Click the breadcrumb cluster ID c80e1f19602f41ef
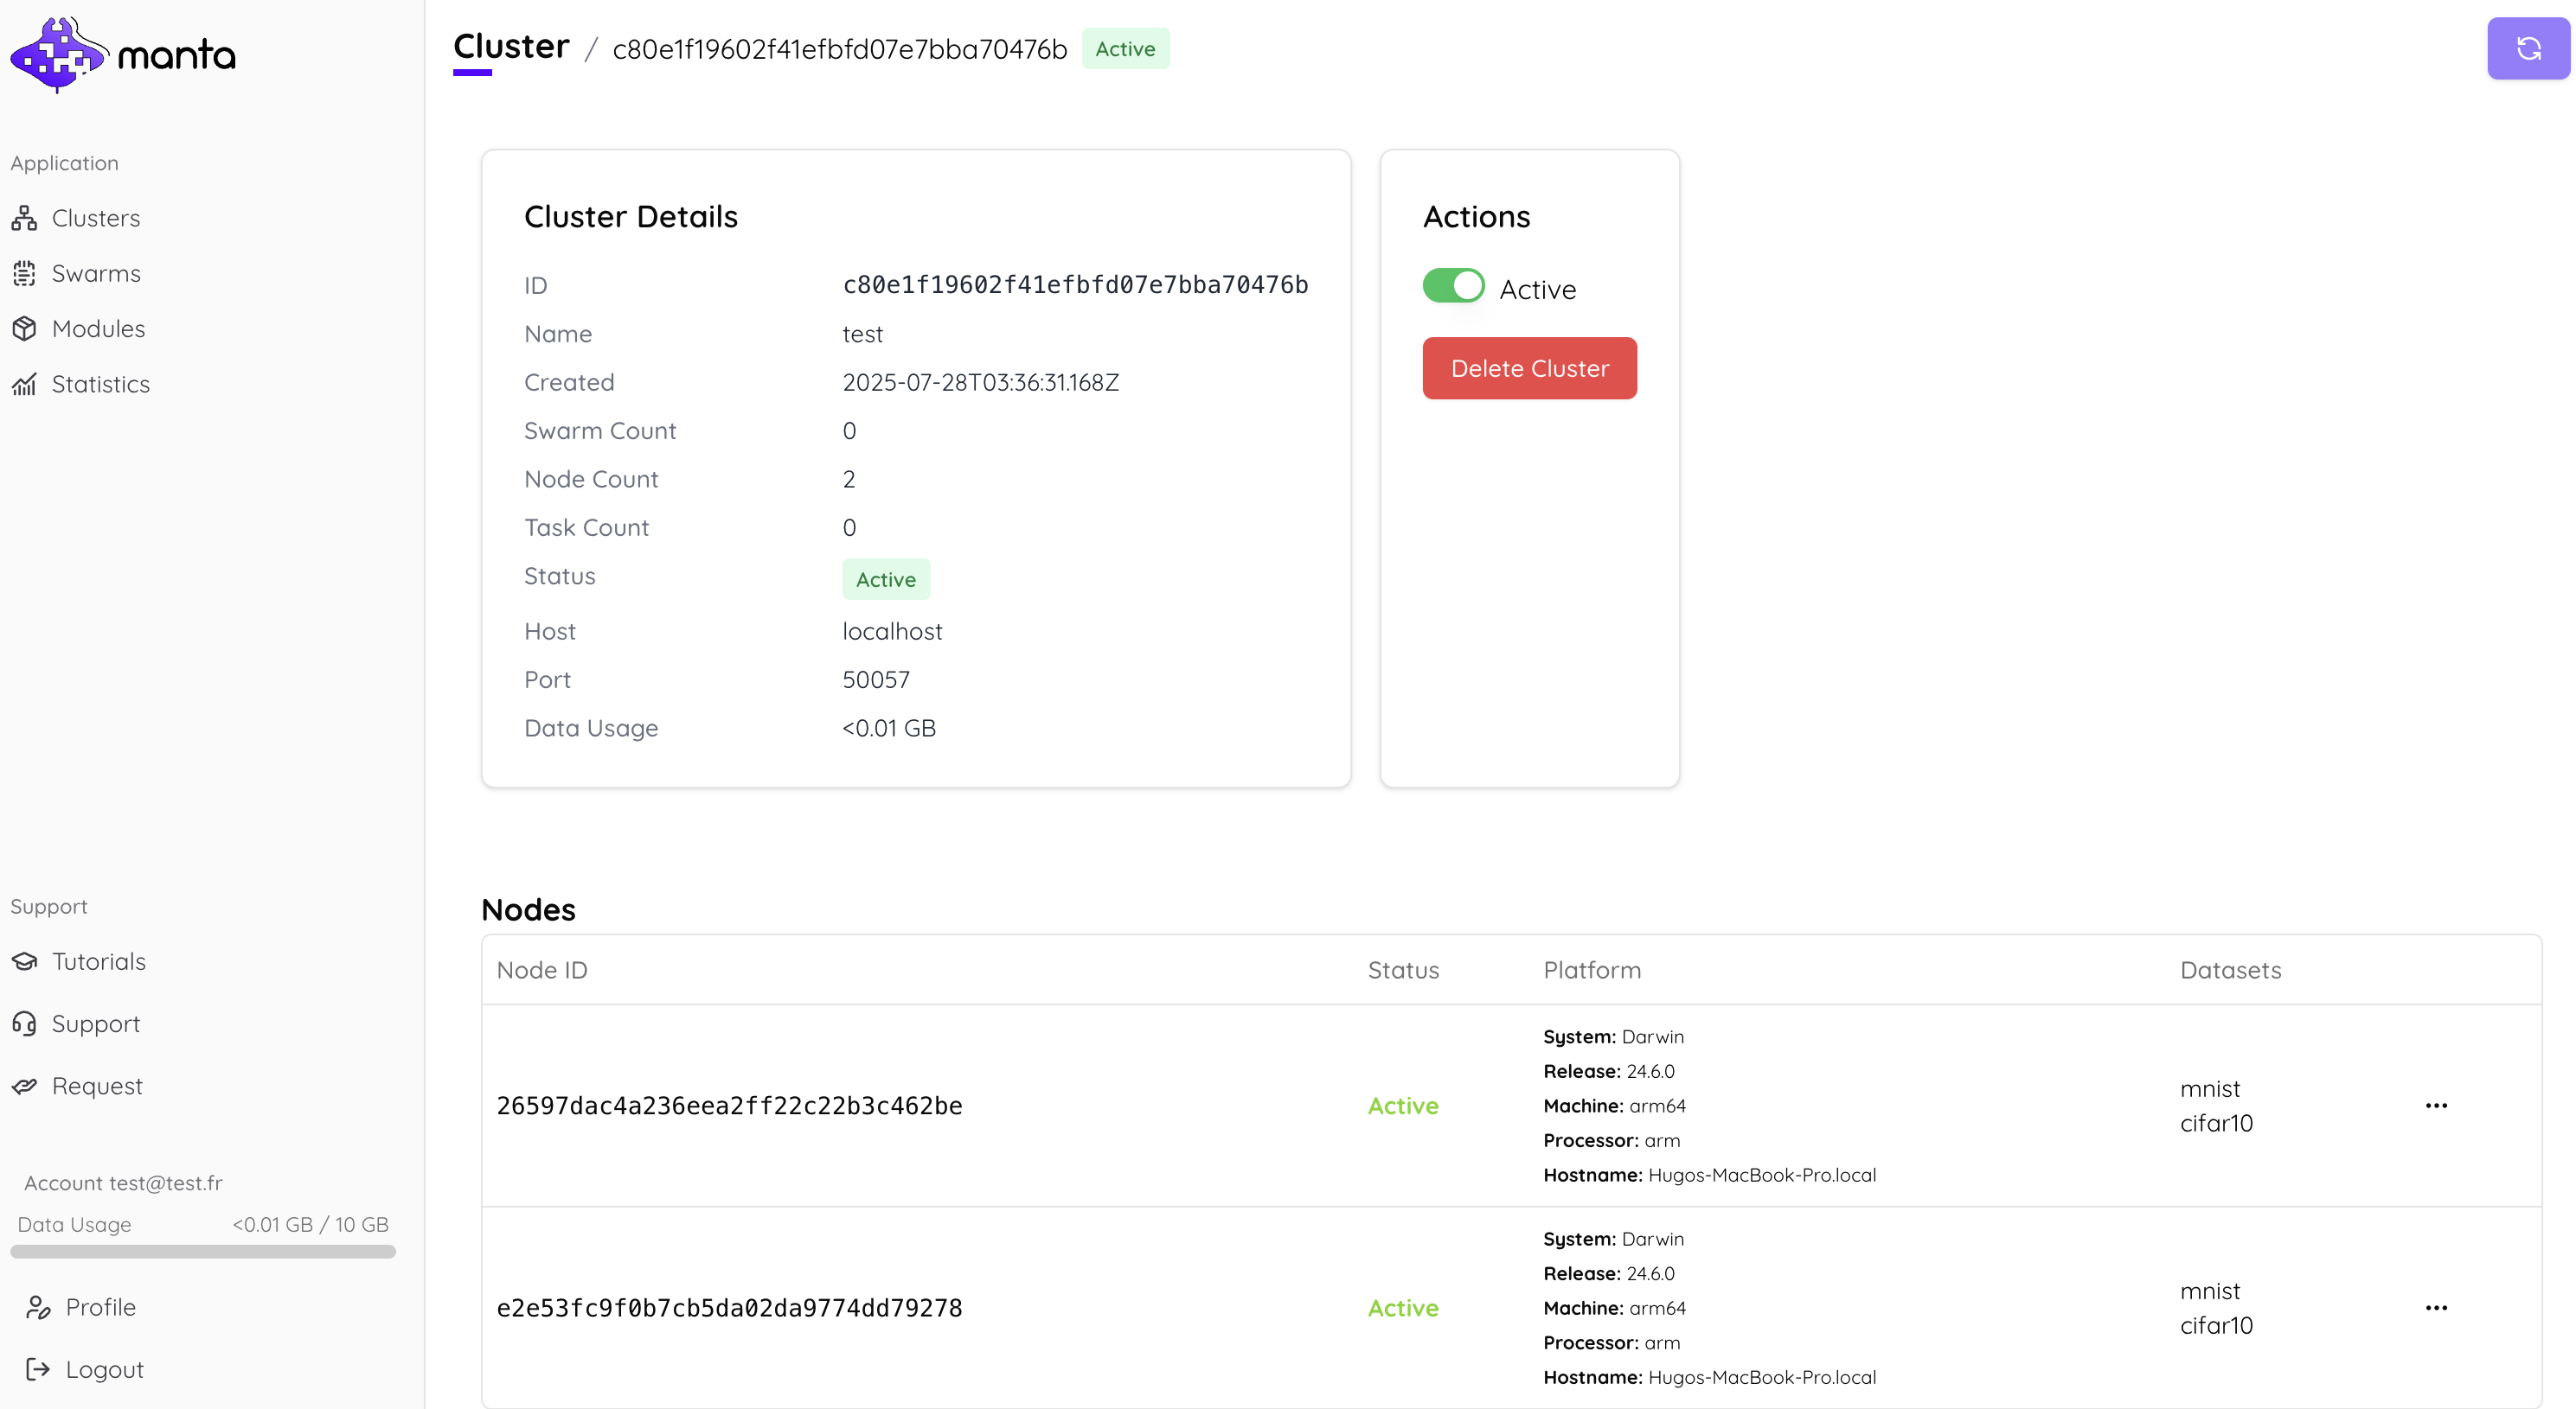The width and height of the screenshot is (2576, 1409). pos(839,49)
